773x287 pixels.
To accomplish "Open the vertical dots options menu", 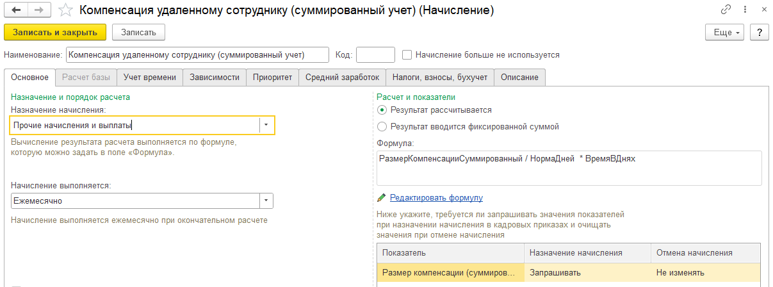I will [x=745, y=10].
